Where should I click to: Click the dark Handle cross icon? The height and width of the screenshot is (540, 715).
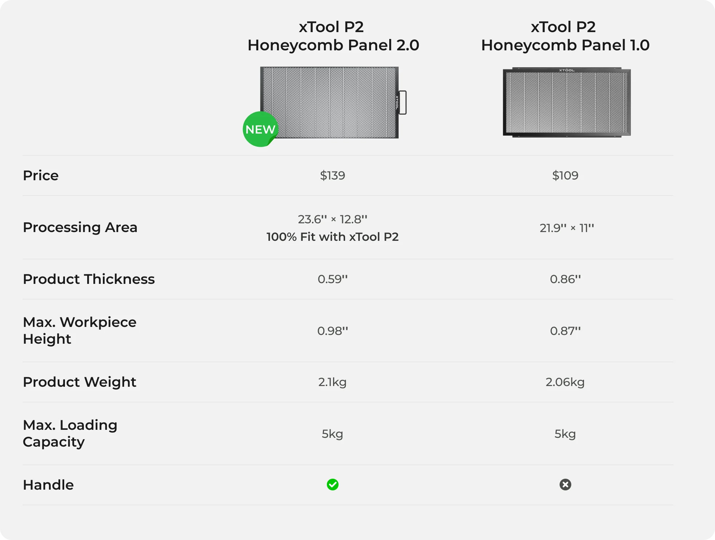pyautogui.click(x=565, y=485)
